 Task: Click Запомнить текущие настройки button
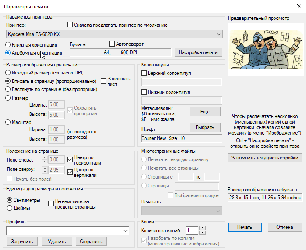(x=265, y=158)
